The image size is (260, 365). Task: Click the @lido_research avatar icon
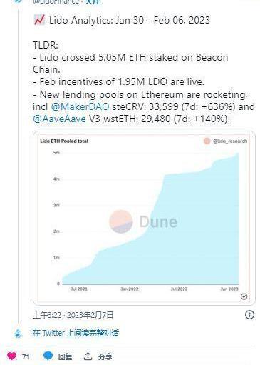[x=207, y=141]
